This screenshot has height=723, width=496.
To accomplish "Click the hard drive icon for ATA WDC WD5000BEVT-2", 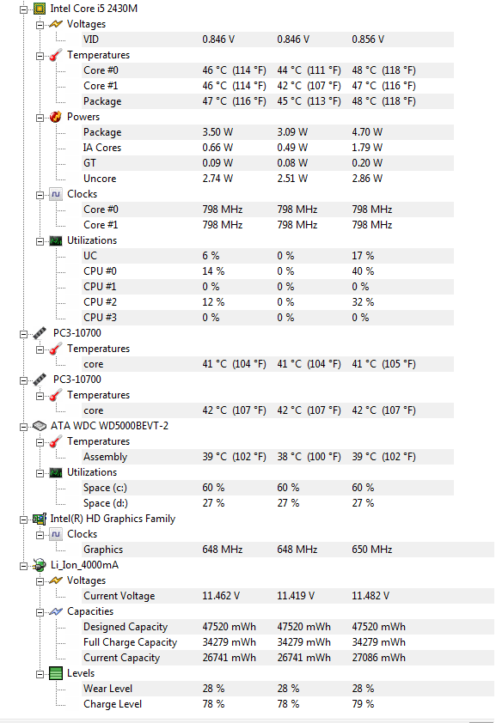I will click(40, 426).
